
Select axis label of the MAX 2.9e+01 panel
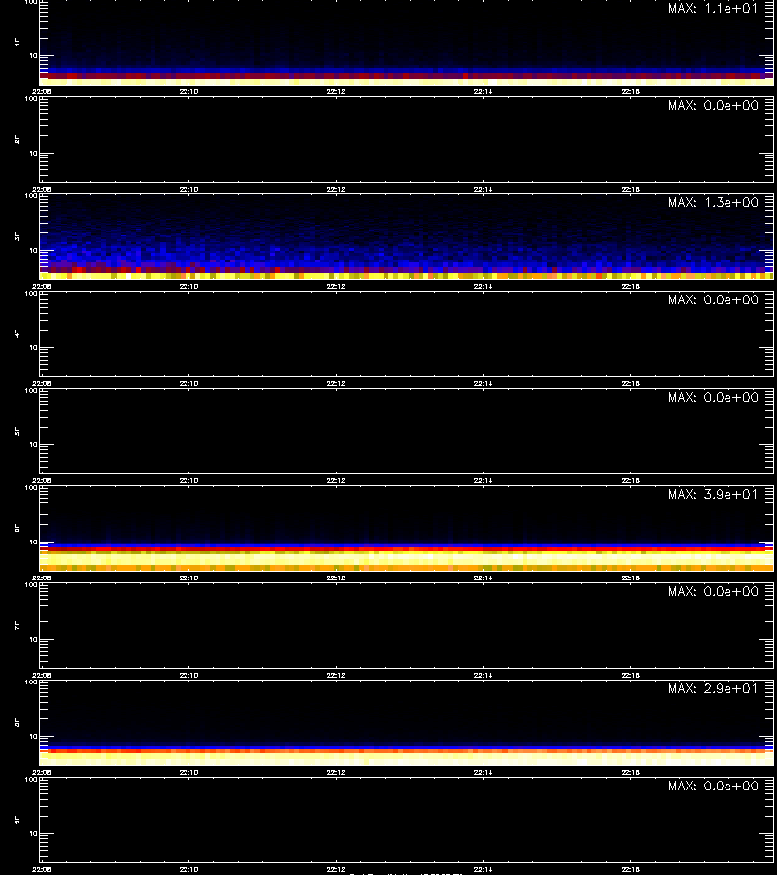(x=17, y=722)
